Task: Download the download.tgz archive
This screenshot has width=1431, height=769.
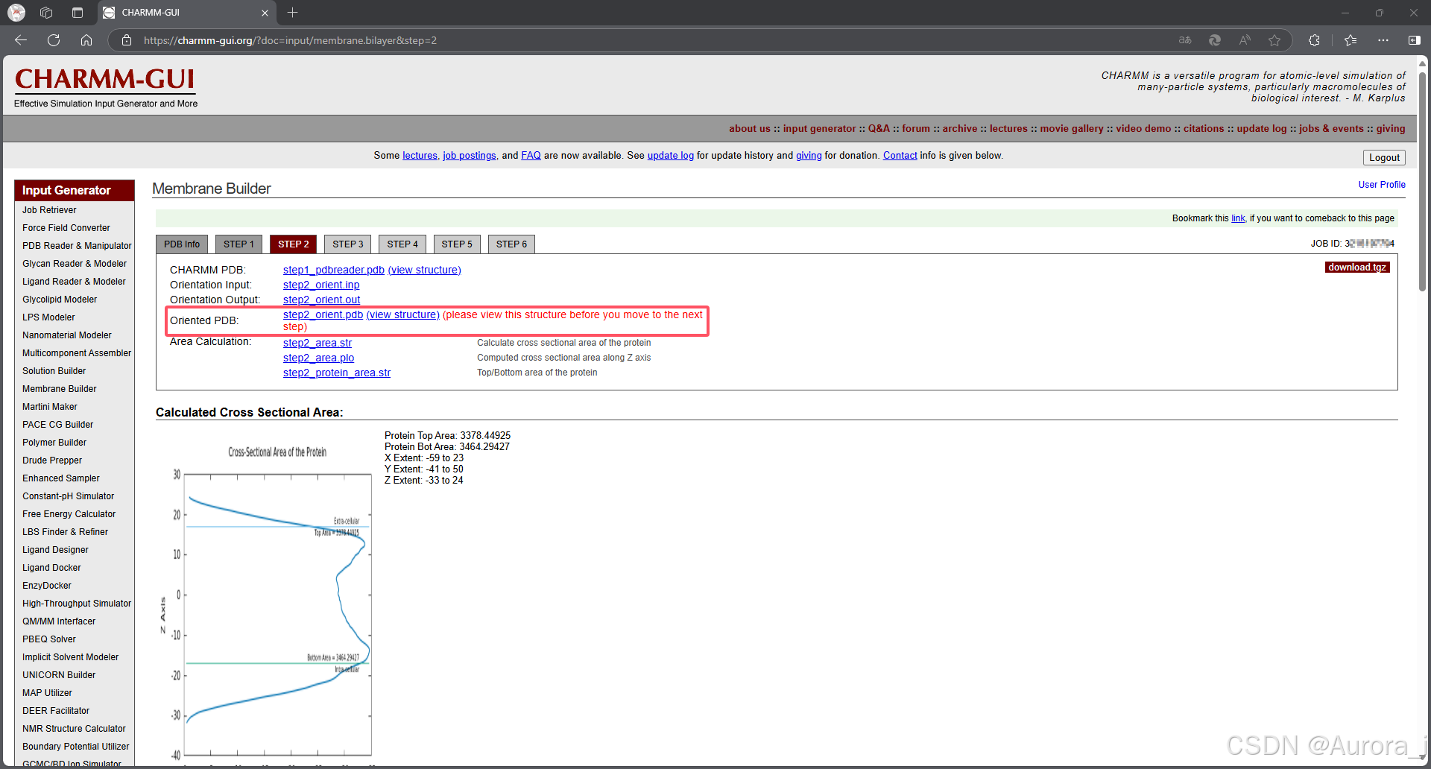Action: (1357, 268)
